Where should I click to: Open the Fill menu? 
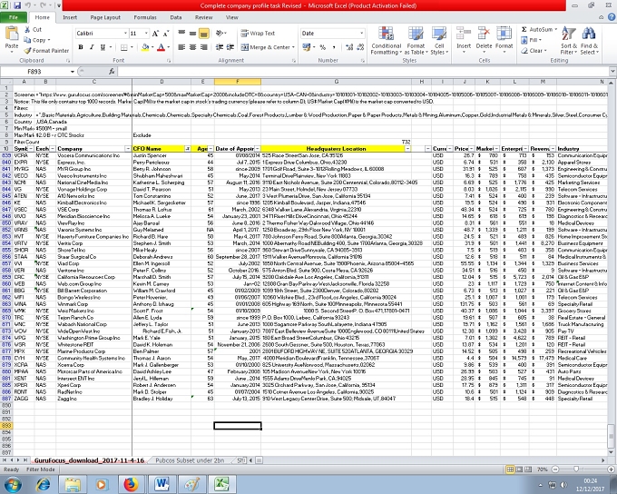tap(531, 40)
